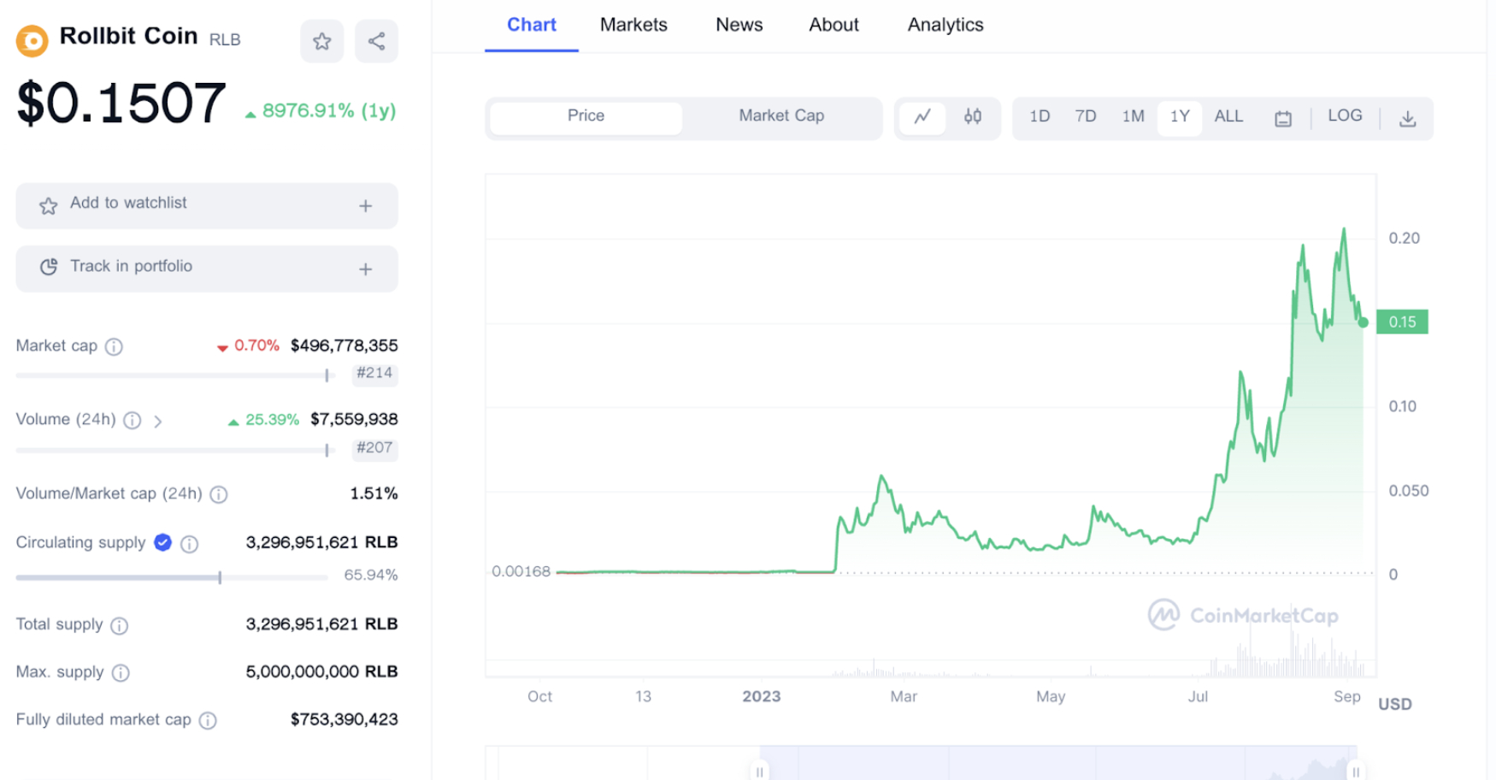Screen dimensions: 1496x780
Task: Click the Add to watchlist button
Action: 207,205
